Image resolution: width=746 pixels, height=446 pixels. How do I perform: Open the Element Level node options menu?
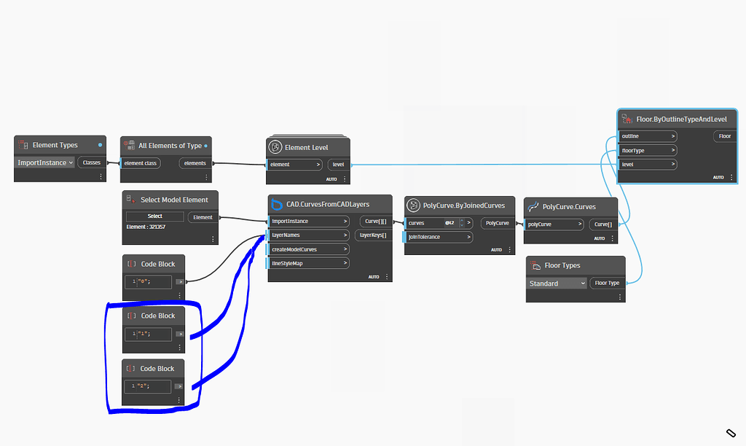pos(344,179)
